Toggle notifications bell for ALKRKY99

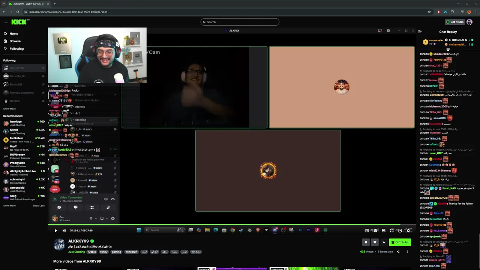pos(366,242)
